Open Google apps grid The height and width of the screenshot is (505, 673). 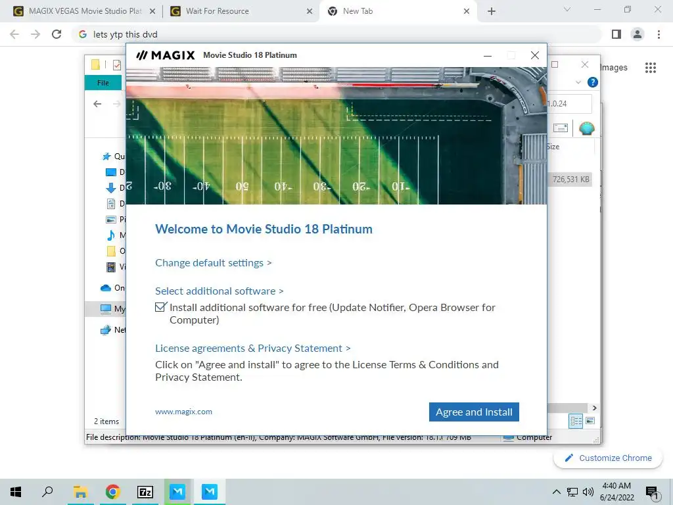coord(651,68)
